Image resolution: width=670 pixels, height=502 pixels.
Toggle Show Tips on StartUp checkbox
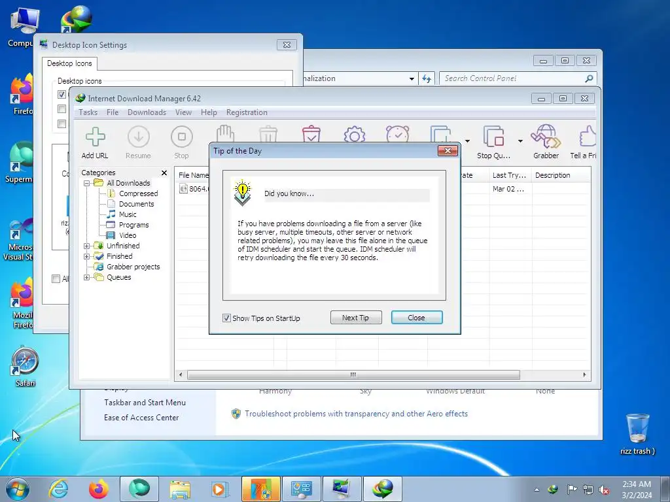click(226, 318)
